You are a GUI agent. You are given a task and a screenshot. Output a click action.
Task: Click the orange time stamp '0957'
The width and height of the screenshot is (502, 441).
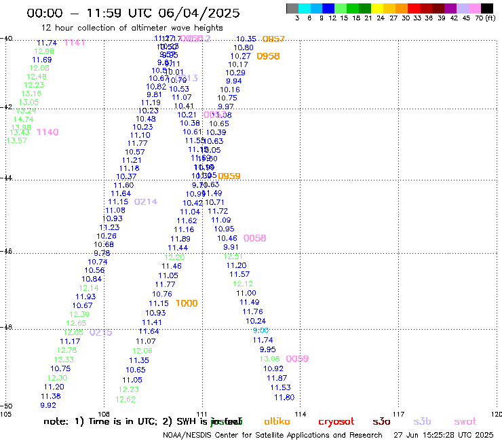click(273, 39)
